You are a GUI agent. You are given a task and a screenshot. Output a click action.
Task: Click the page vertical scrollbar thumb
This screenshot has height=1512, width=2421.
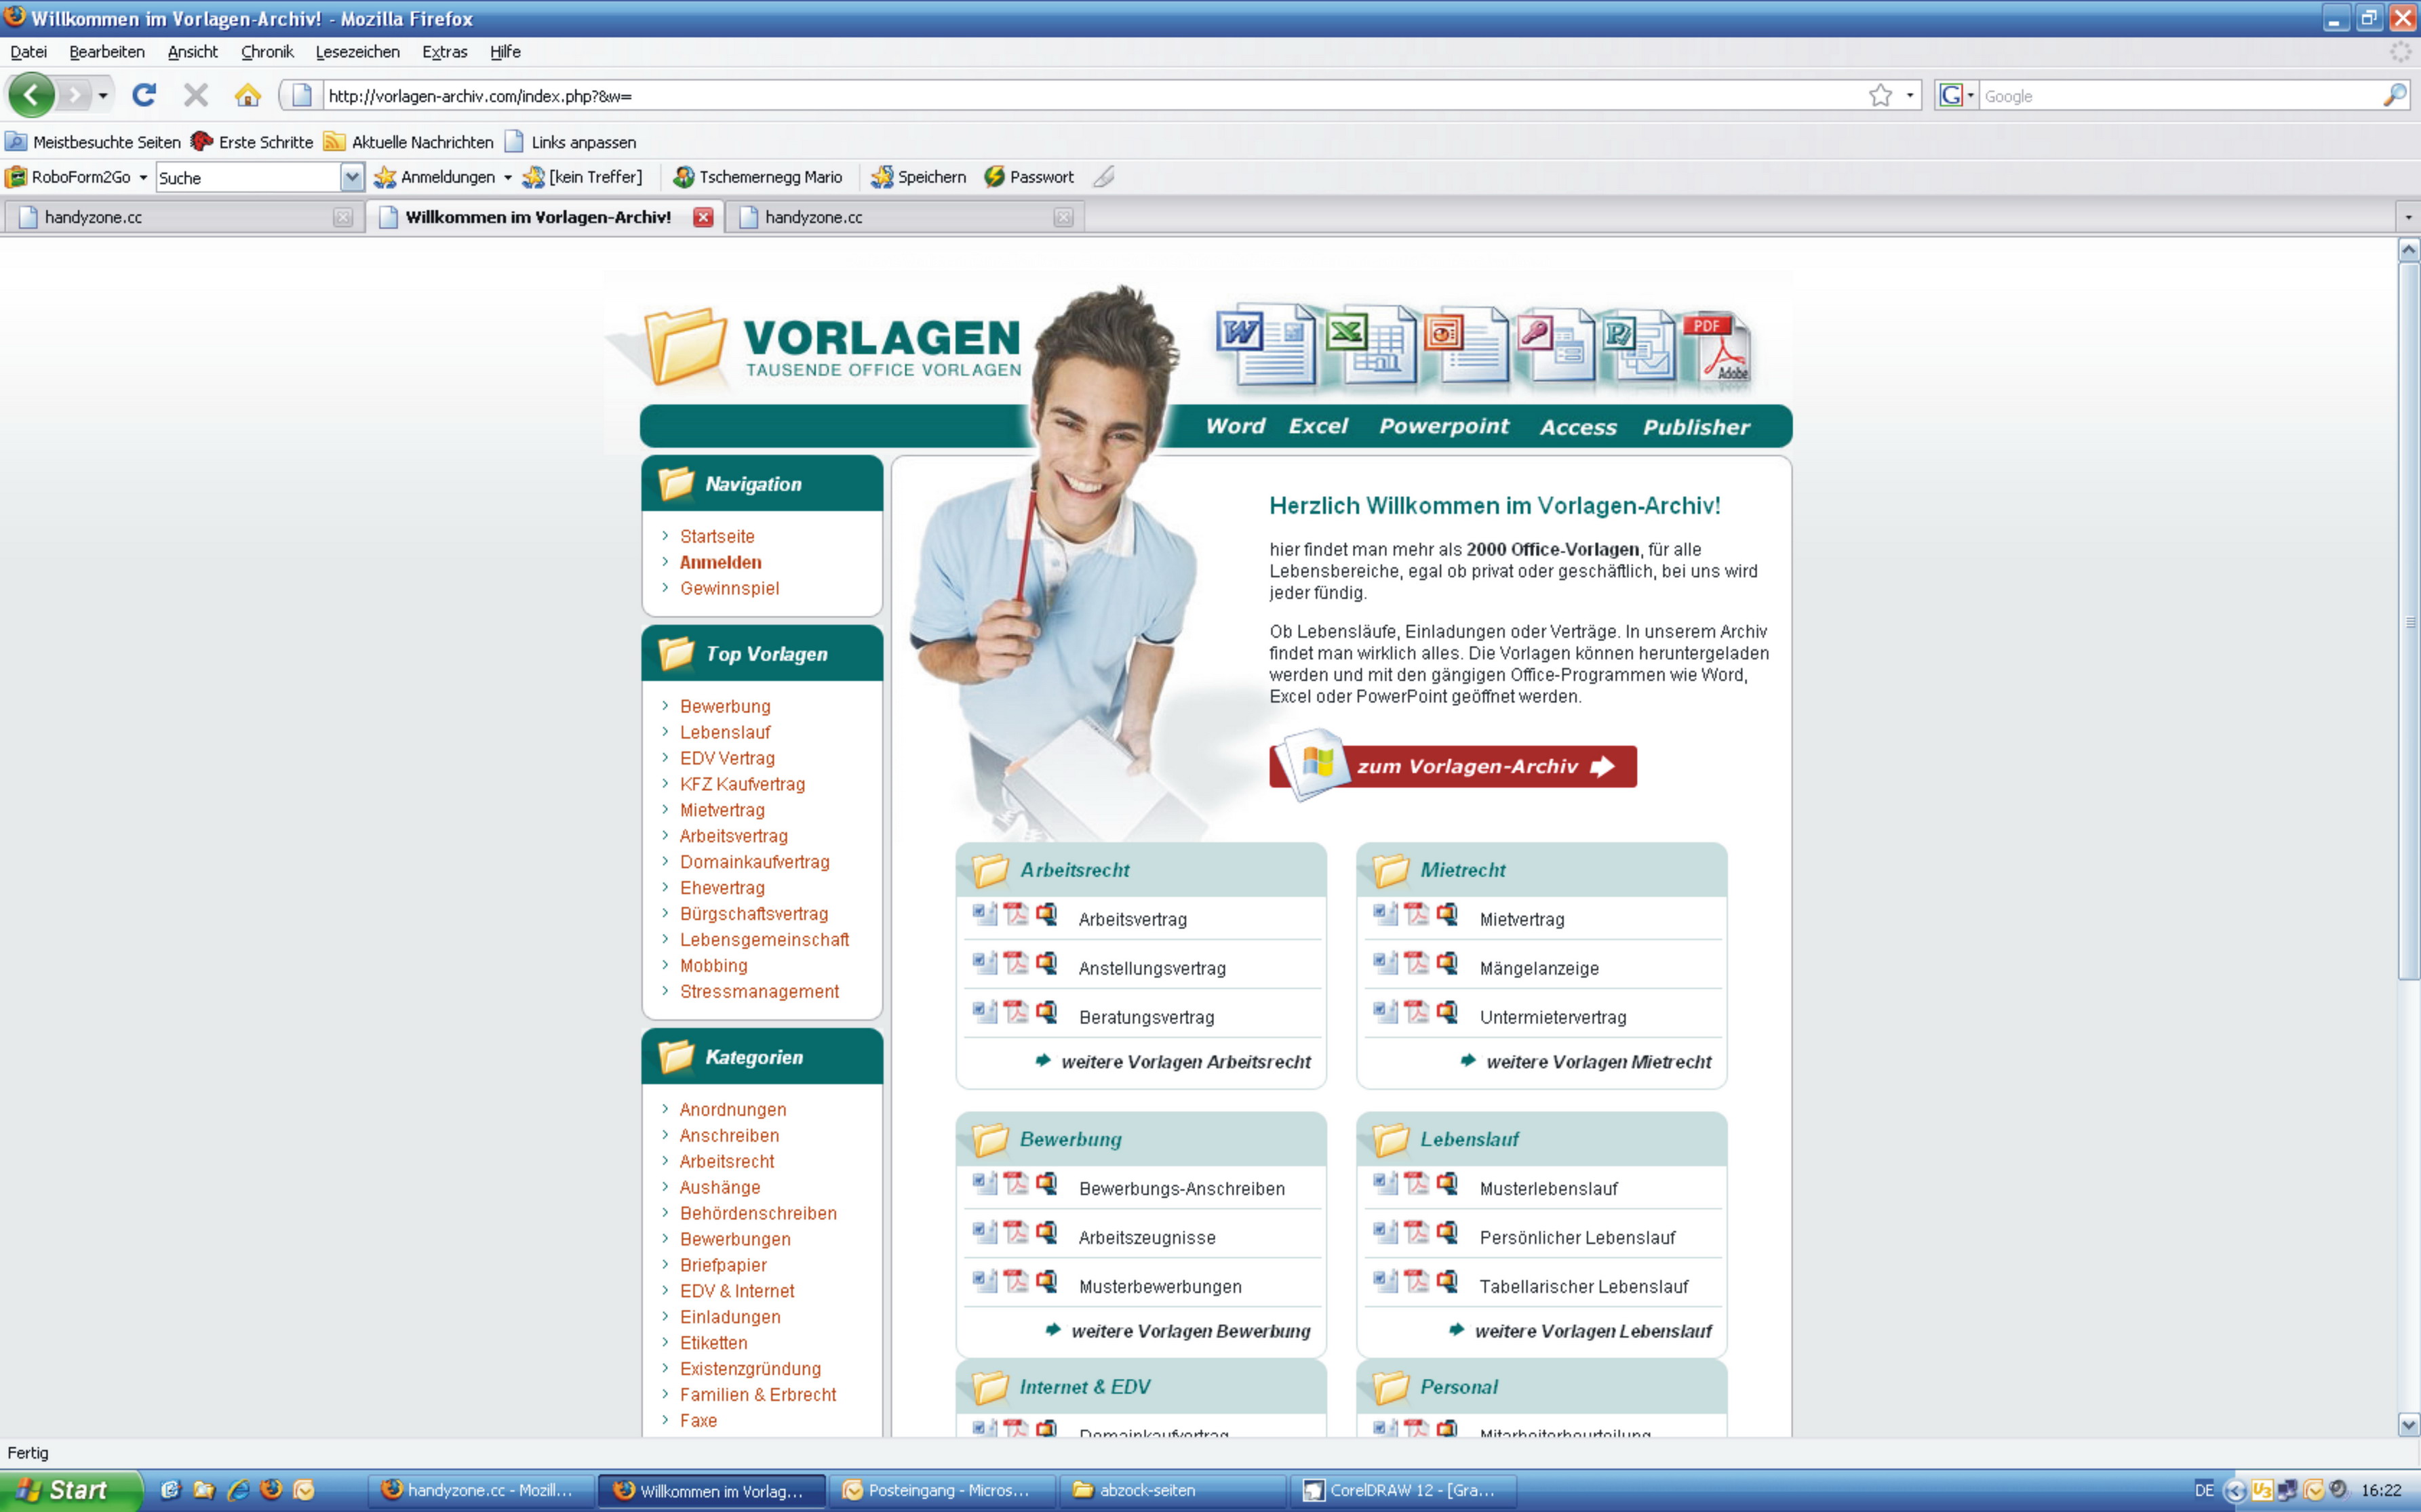click(2408, 620)
